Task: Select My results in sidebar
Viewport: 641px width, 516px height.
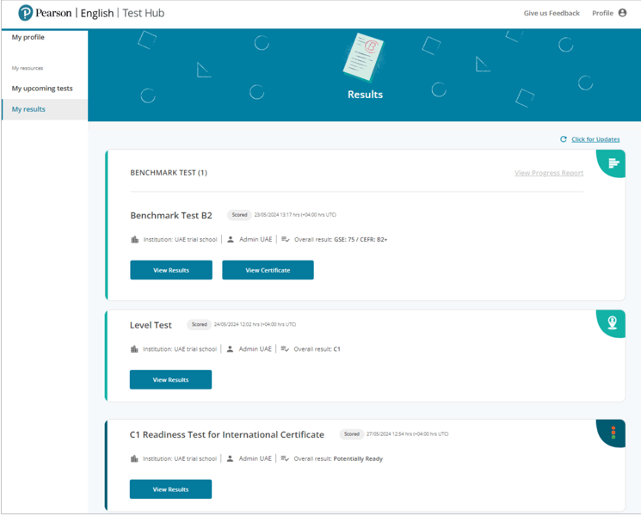Action: pos(28,109)
